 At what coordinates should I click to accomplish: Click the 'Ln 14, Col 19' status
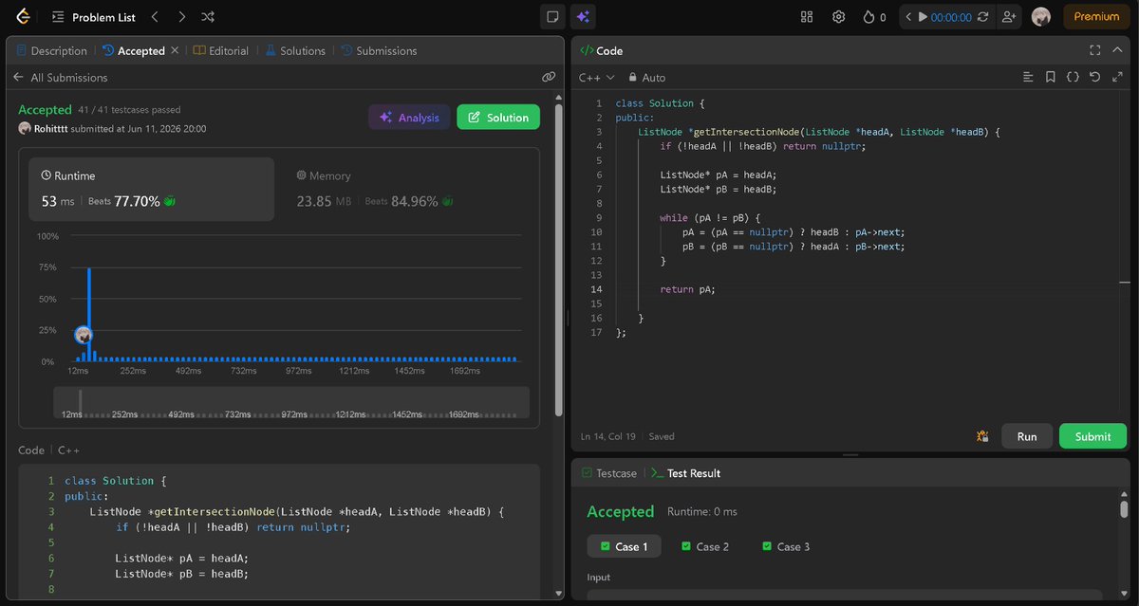click(610, 436)
